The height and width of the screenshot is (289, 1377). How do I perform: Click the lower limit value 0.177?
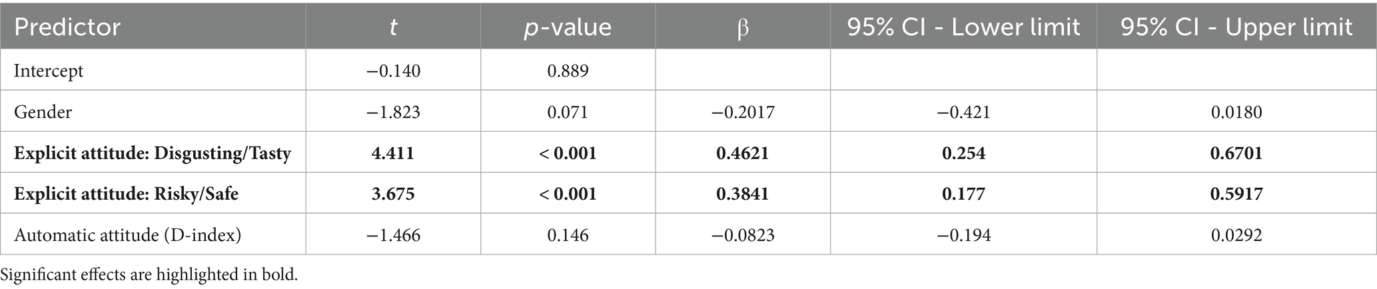tap(963, 194)
